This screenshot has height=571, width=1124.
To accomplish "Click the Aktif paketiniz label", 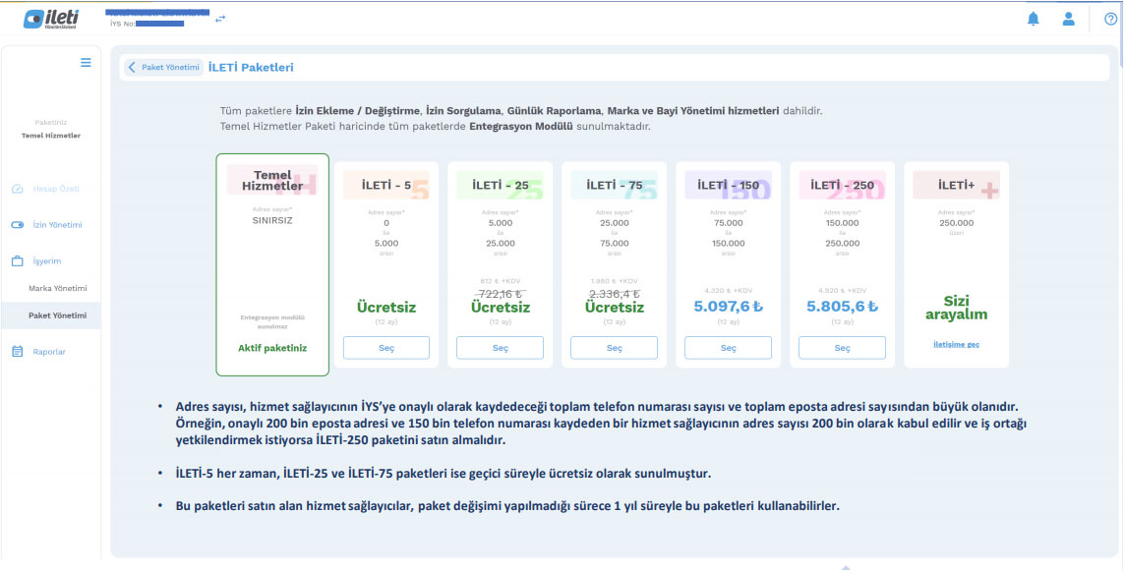I will tap(272, 348).
